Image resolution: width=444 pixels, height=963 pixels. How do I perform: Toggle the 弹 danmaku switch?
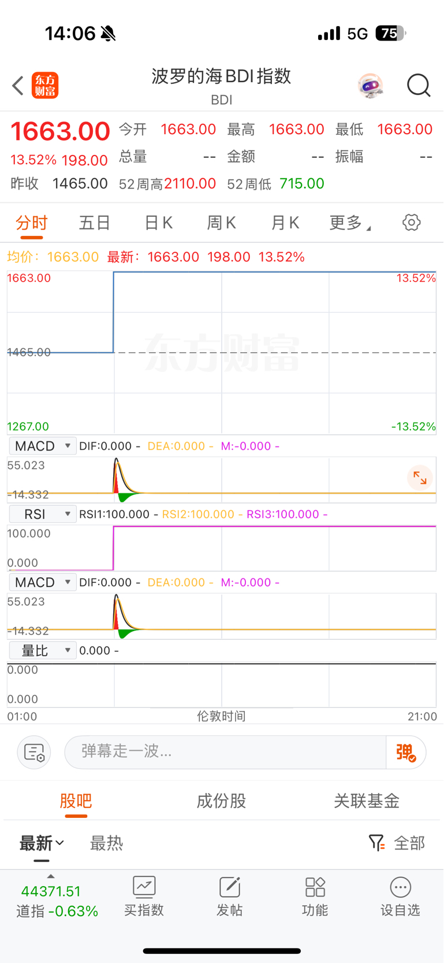click(406, 752)
